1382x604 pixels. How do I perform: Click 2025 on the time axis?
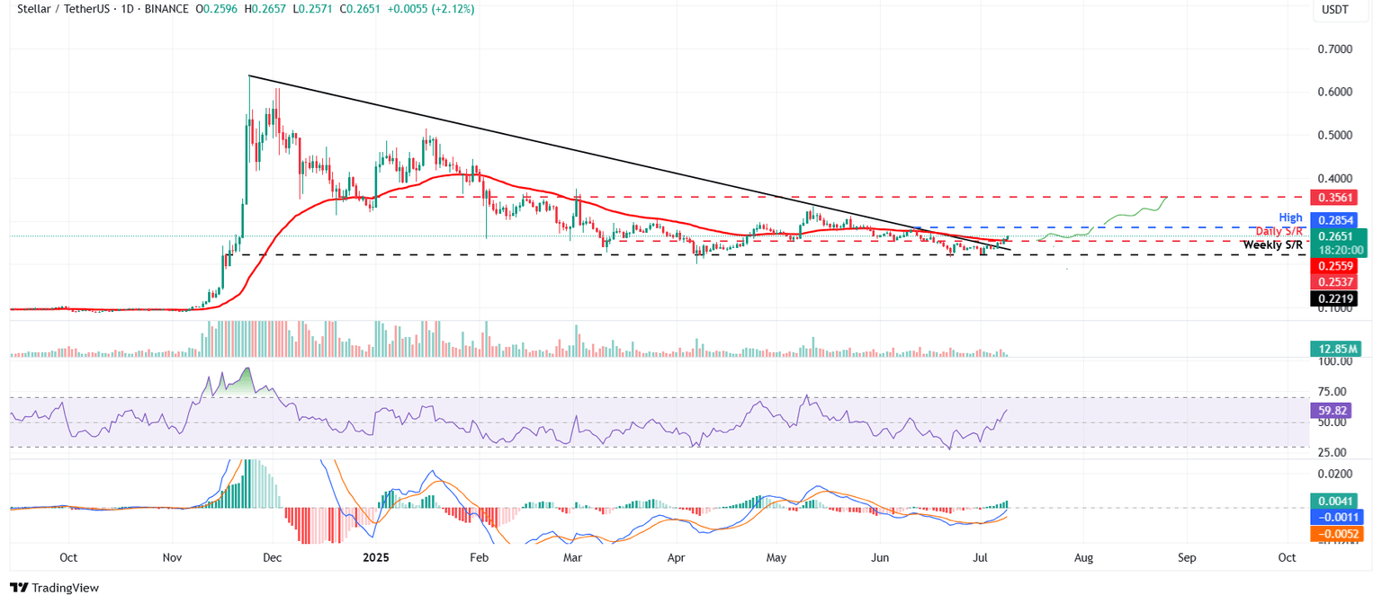click(x=375, y=557)
